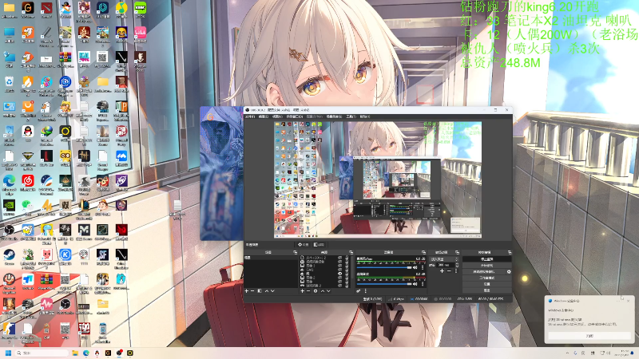Viewport: 639px width, 359px height.
Task: Open first mixer channel three-dot menu
Action: tap(423, 267)
